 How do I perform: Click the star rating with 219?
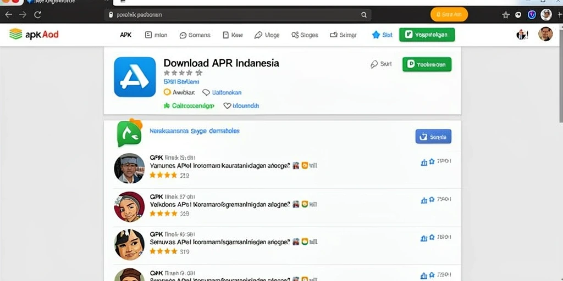[169, 175]
